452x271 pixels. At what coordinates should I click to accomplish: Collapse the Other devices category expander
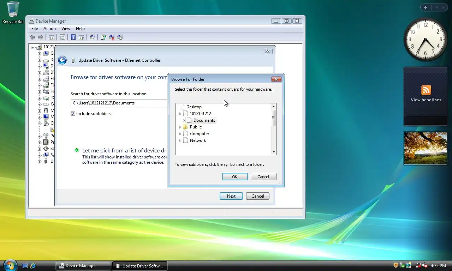pos(40,123)
